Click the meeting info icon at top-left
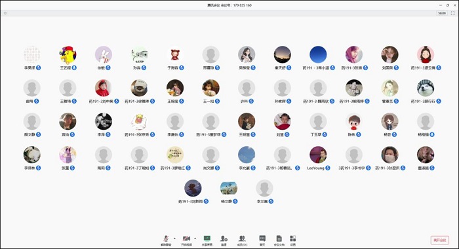Viewport: 459px width, 249px height. 5,13
